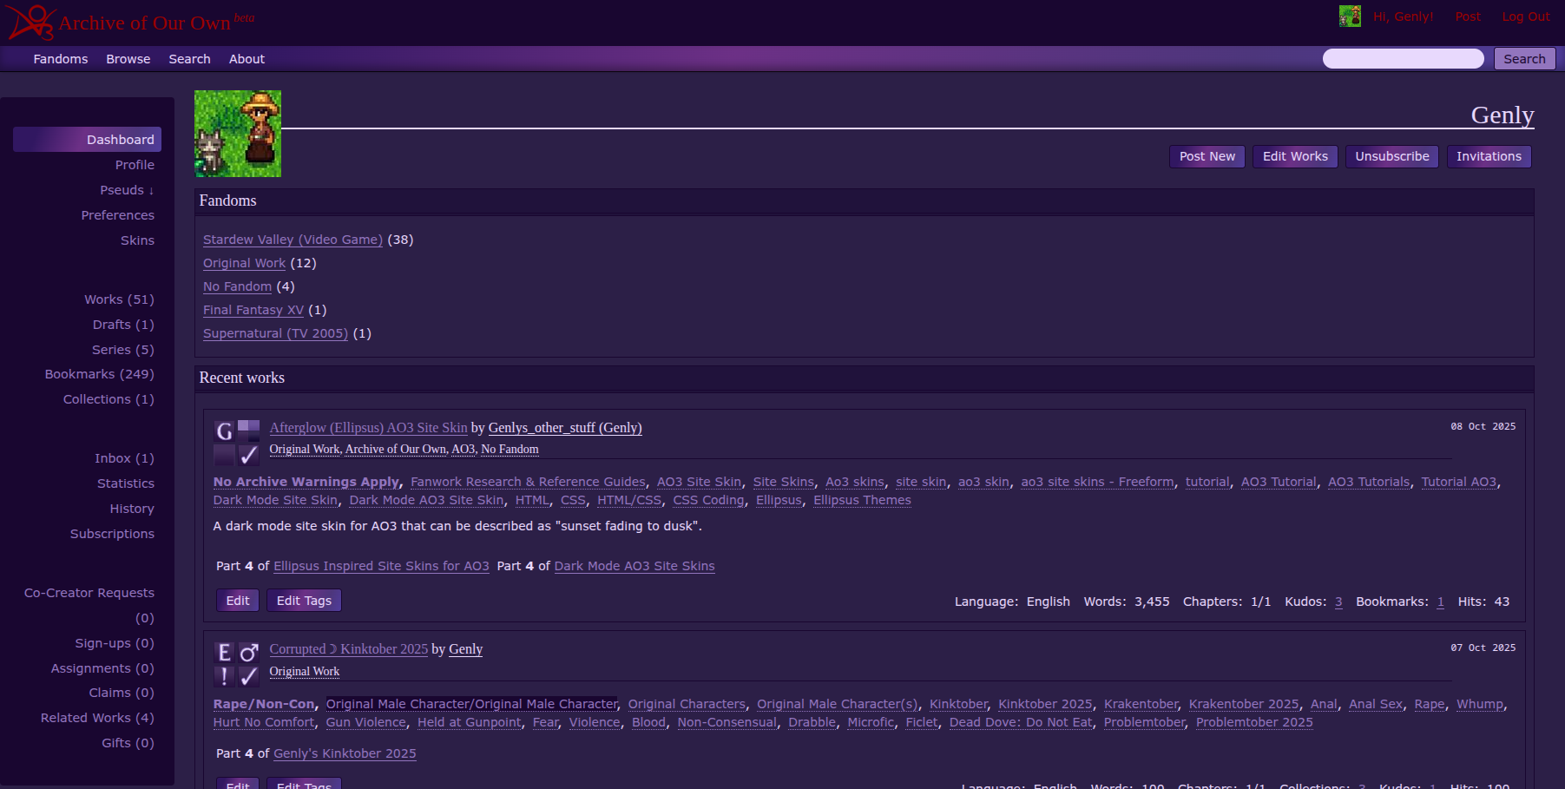Viewport: 1565px width, 789px height.
Task: Click the General rating 'G' icon on Afterglow
Action: [x=225, y=431]
